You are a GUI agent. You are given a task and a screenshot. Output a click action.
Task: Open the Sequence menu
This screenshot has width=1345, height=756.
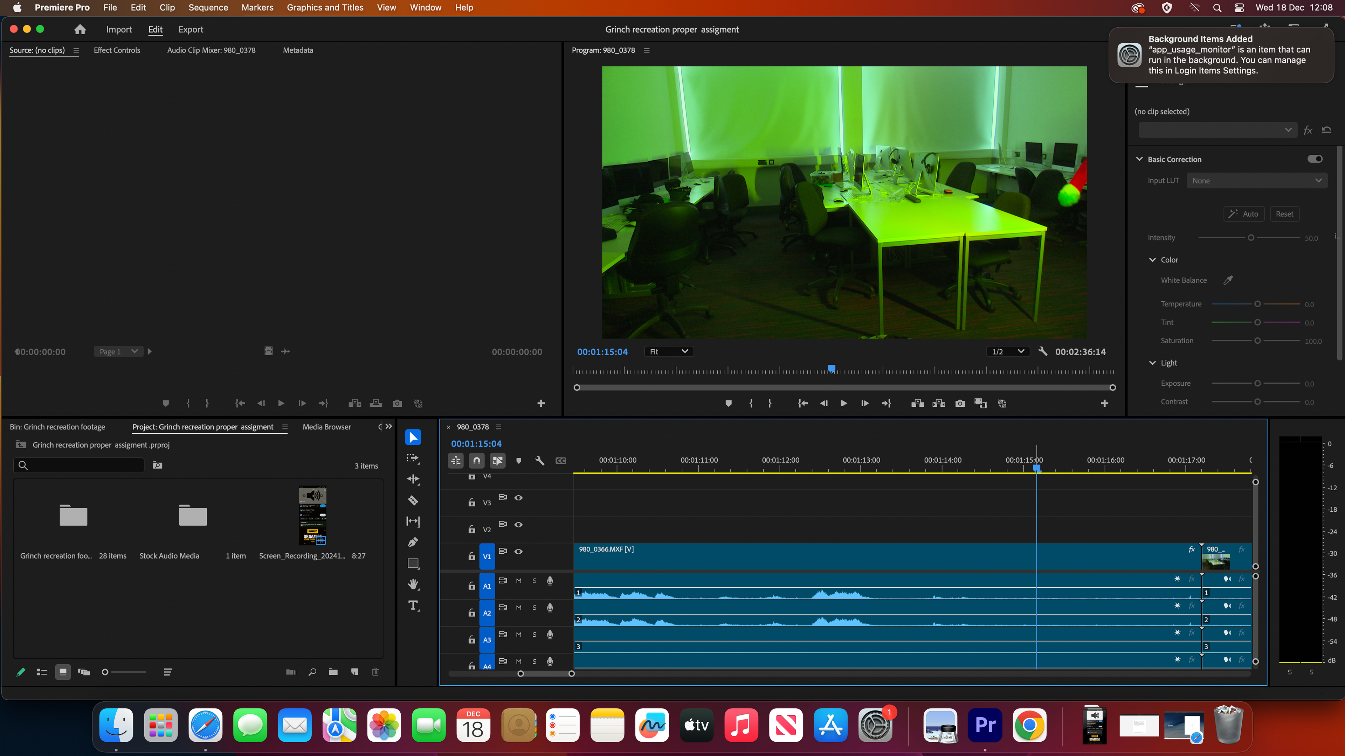pyautogui.click(x=208, y=7)
